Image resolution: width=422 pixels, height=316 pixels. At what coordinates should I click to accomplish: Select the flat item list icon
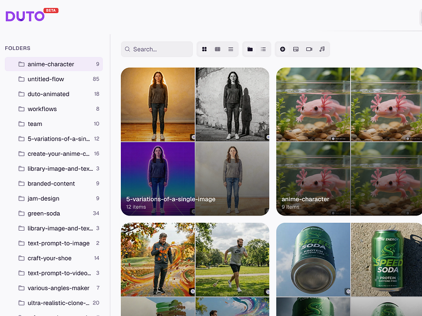pos(263,49)
